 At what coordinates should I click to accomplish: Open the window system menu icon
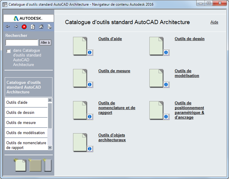(5, 4)
